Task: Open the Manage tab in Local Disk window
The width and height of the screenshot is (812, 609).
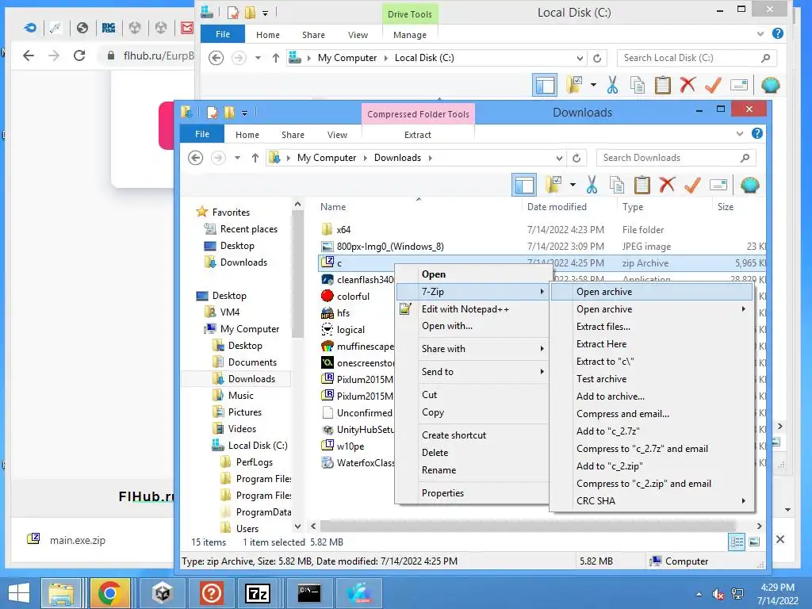Action: (x=410, y=35)
